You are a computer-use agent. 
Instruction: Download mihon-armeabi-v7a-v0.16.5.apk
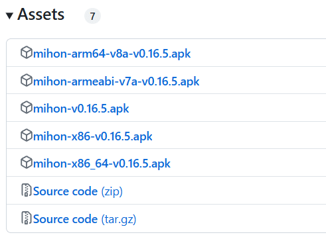pos(116,81)
